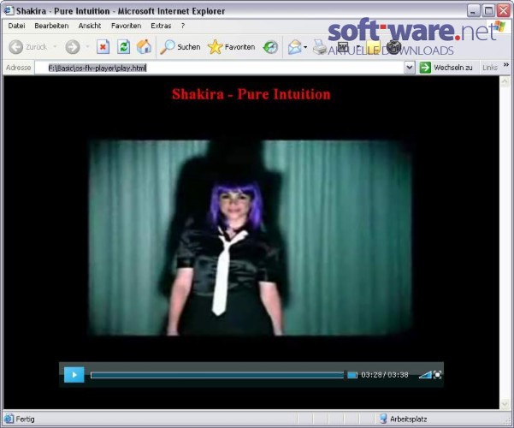Screen dimensions: 514x428
Task: Click the scrollbar up arrow
Action: [505, 81]
